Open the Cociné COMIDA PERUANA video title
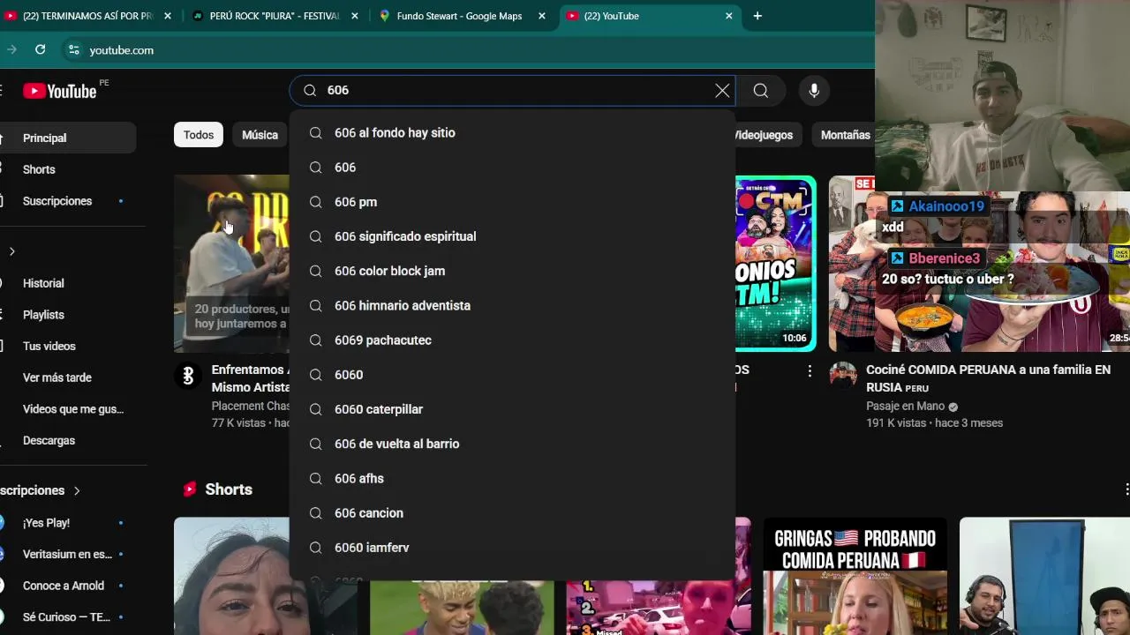 pos(988,378)
